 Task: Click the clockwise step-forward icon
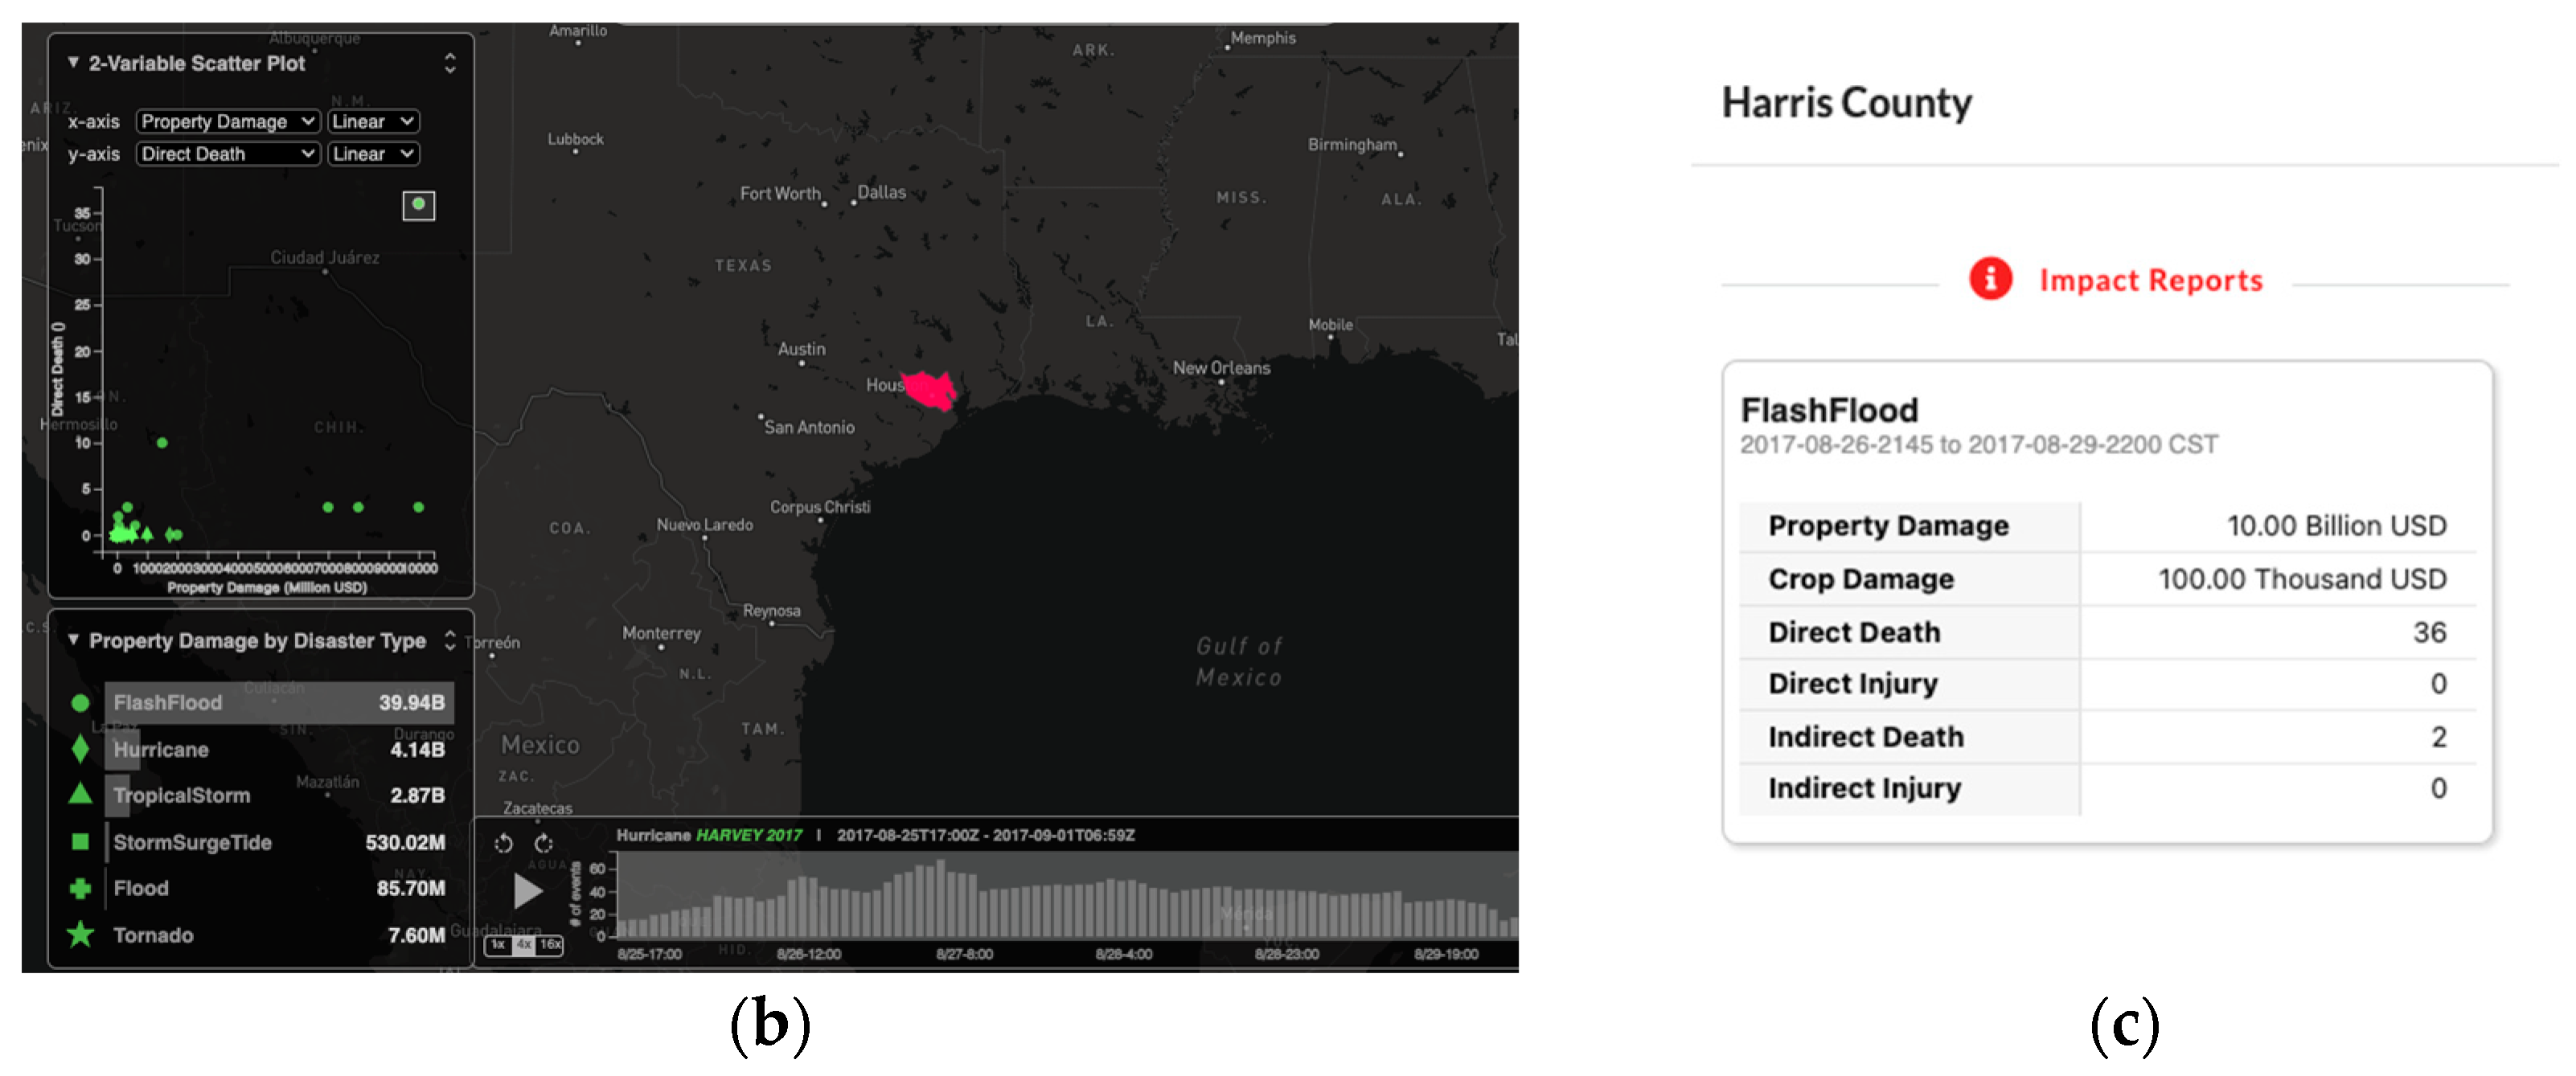click(543, 842)
